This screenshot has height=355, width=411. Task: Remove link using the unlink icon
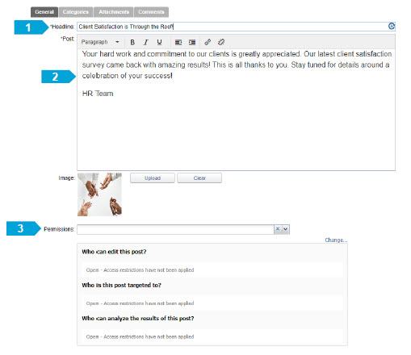(221, 42)
